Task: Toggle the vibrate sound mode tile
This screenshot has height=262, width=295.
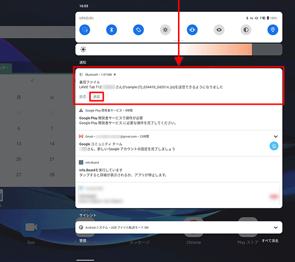Action: click(192, 29)
